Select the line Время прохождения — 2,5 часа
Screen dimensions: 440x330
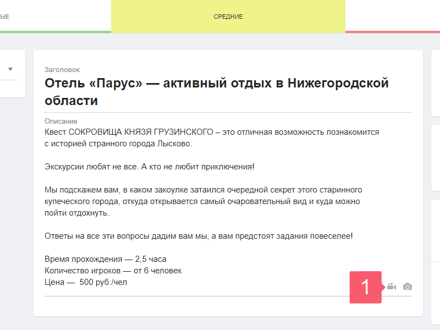106,259
